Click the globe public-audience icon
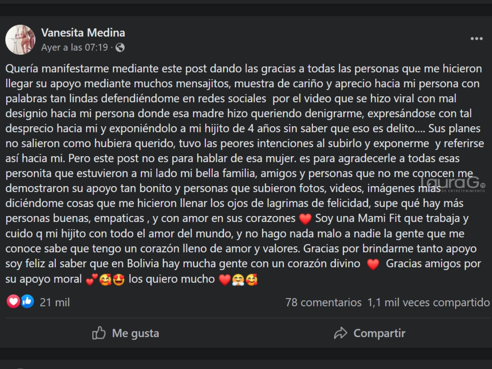The width and height of the screenshot is (492, 369). (120, 48)
